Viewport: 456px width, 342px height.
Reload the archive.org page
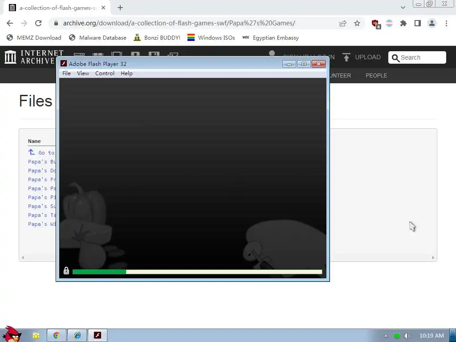coord(38,23)
